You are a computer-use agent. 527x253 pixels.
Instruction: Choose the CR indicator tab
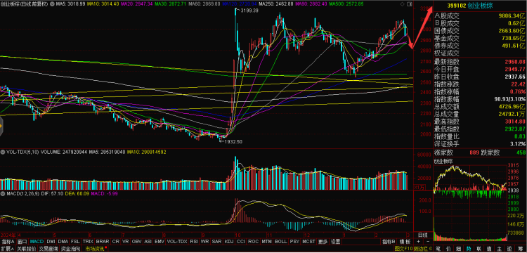coord(116,242)
